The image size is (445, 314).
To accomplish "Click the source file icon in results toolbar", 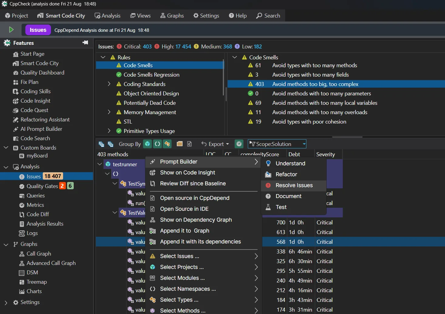I will 189,144.
